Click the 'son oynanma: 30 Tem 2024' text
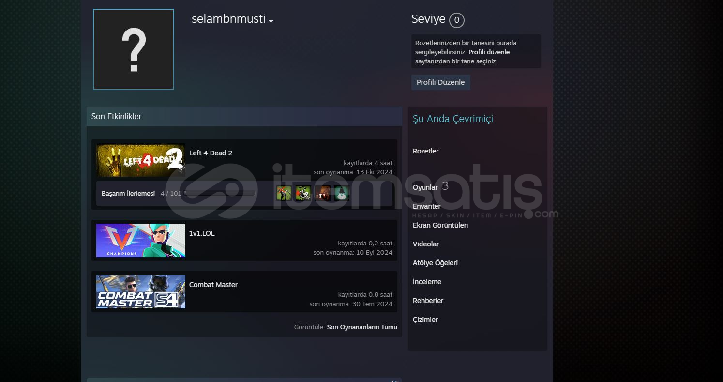The height and width of the screenshot is (382, 723). 351,304
